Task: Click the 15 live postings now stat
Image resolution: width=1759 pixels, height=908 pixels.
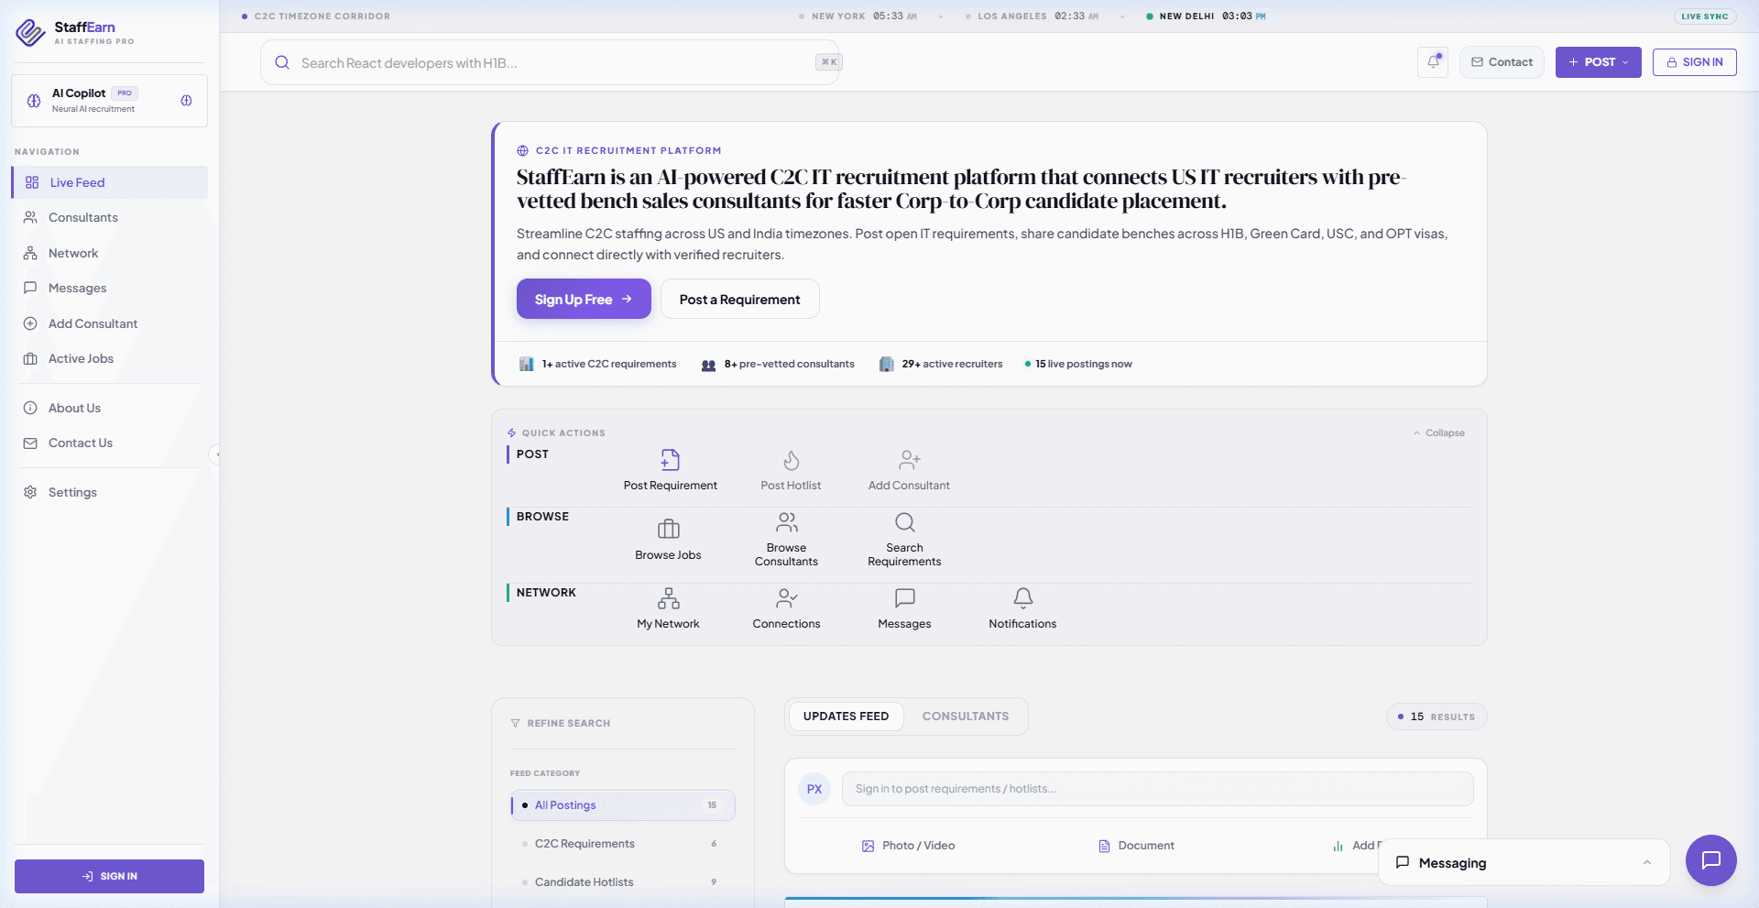Action: coord(1078,364)
